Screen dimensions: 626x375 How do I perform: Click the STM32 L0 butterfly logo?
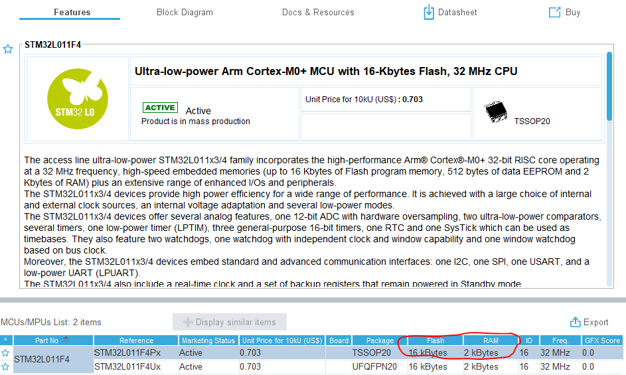point(78,99)
